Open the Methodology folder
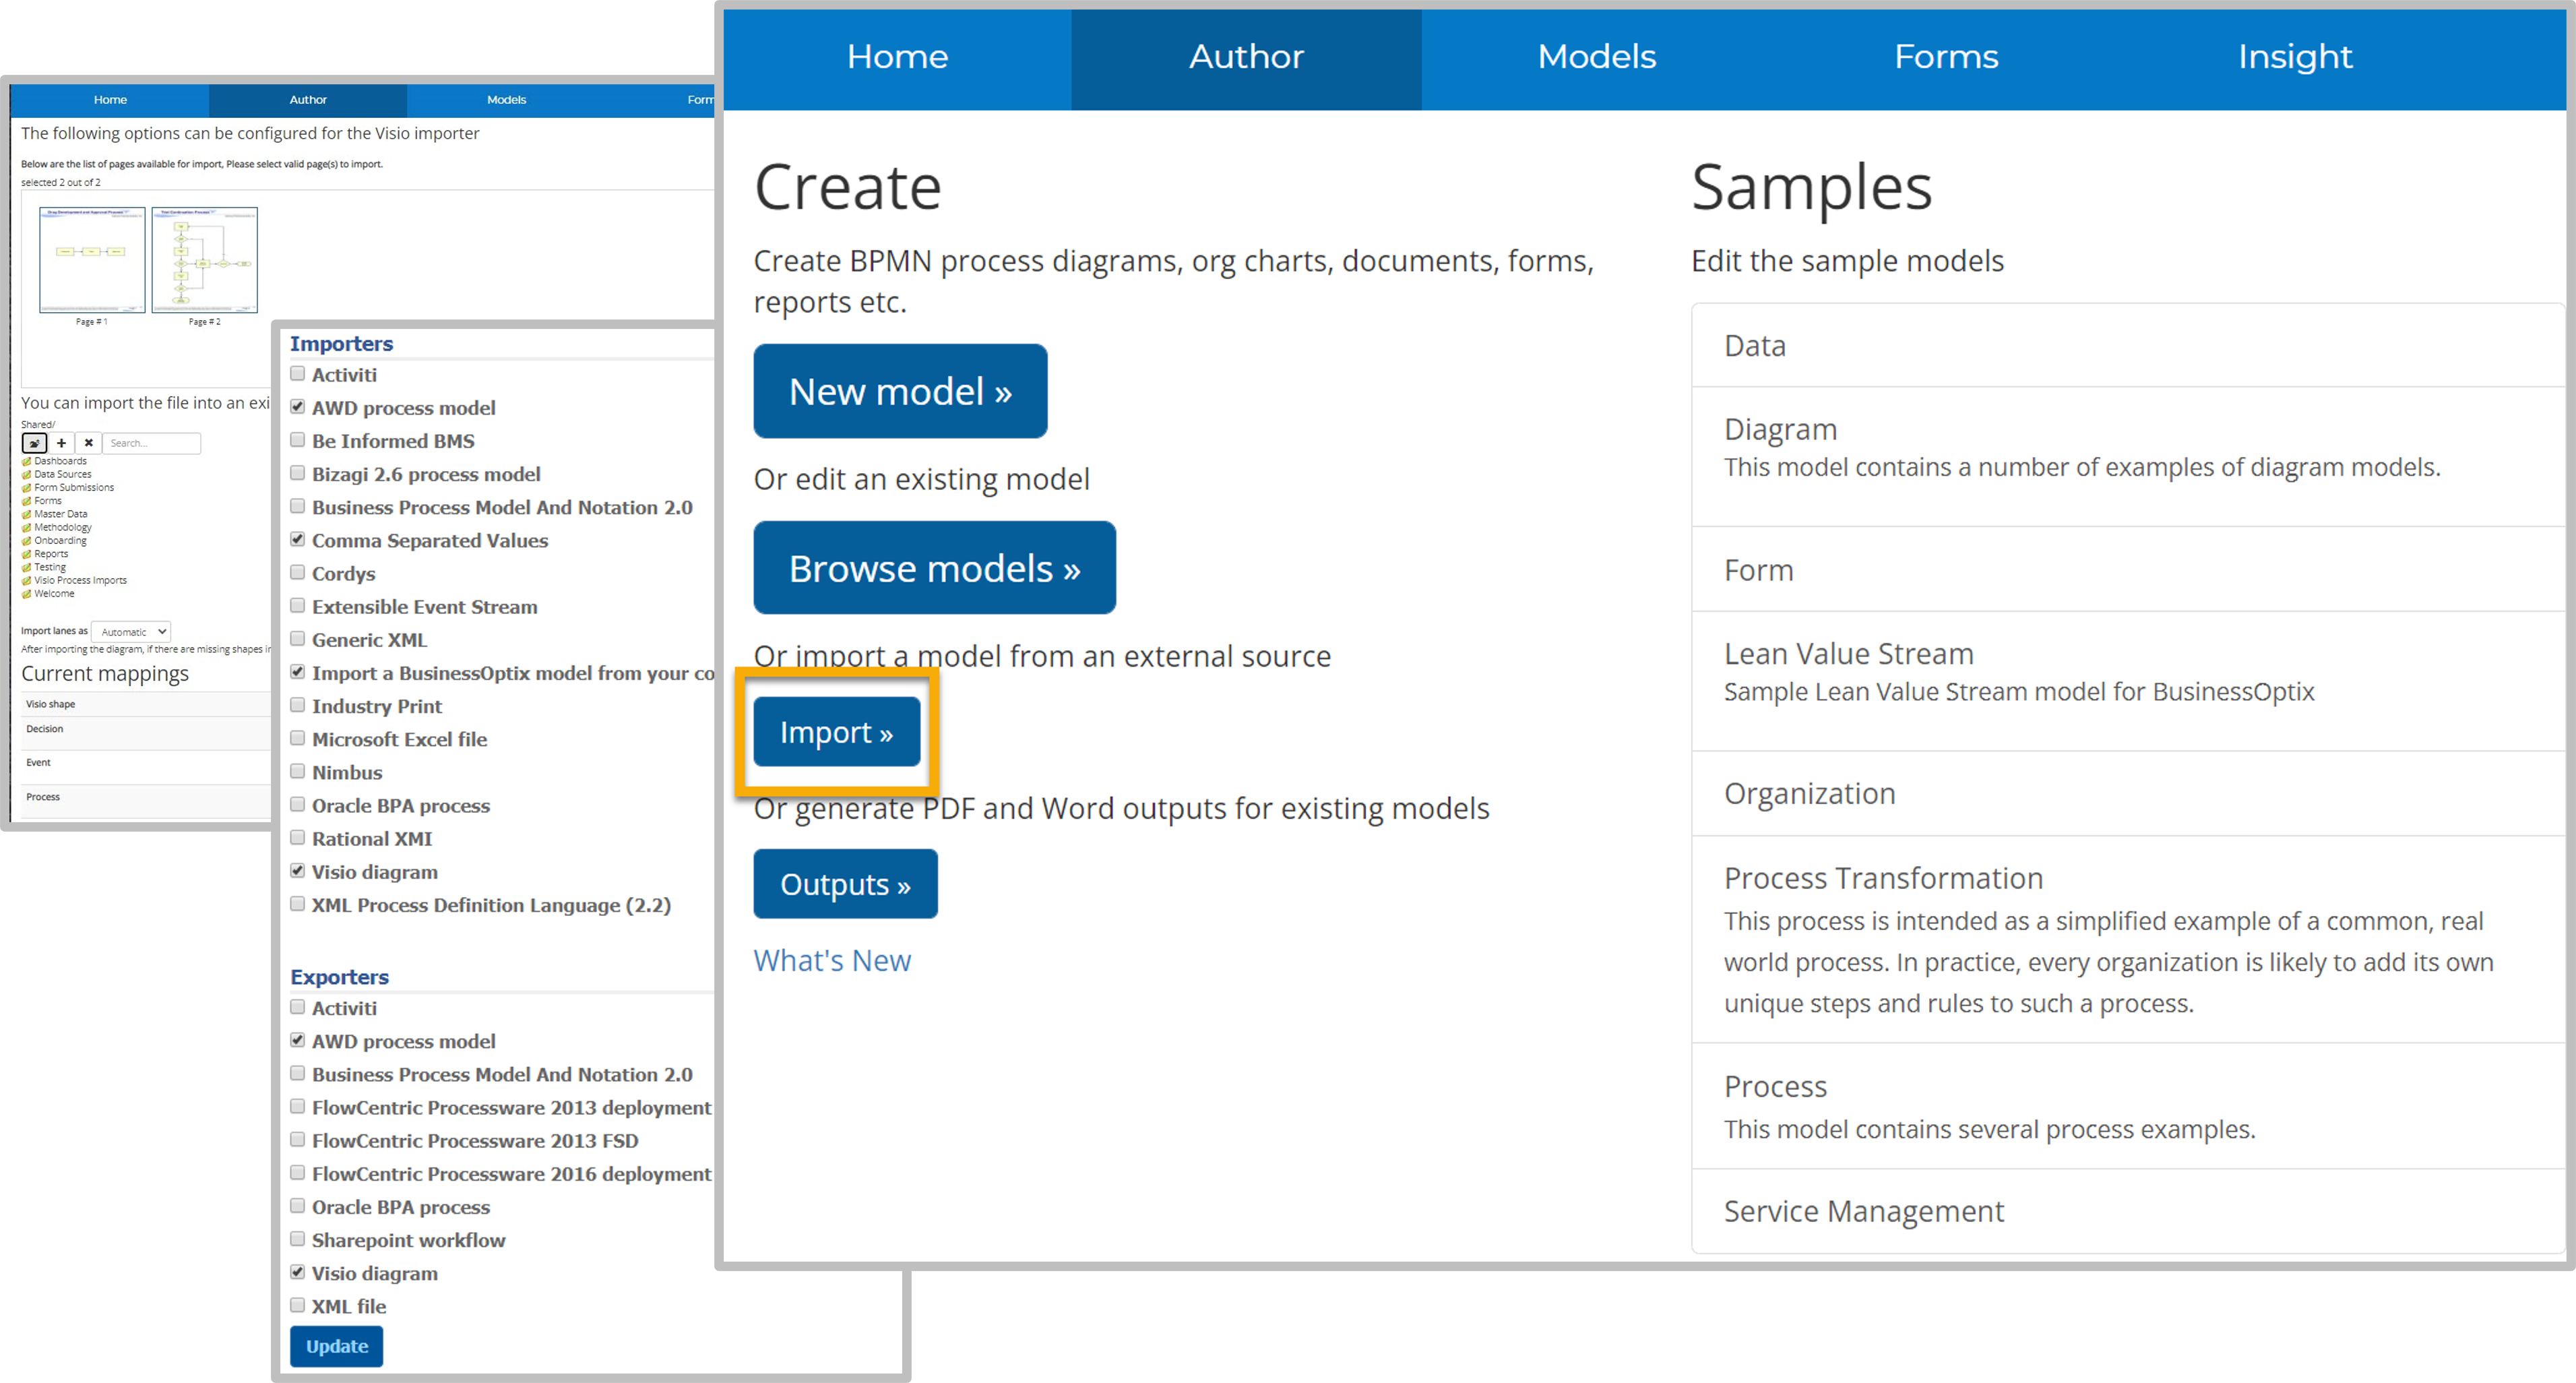The height and width of the screenshot is (1383, 2576). coord(62,527)
